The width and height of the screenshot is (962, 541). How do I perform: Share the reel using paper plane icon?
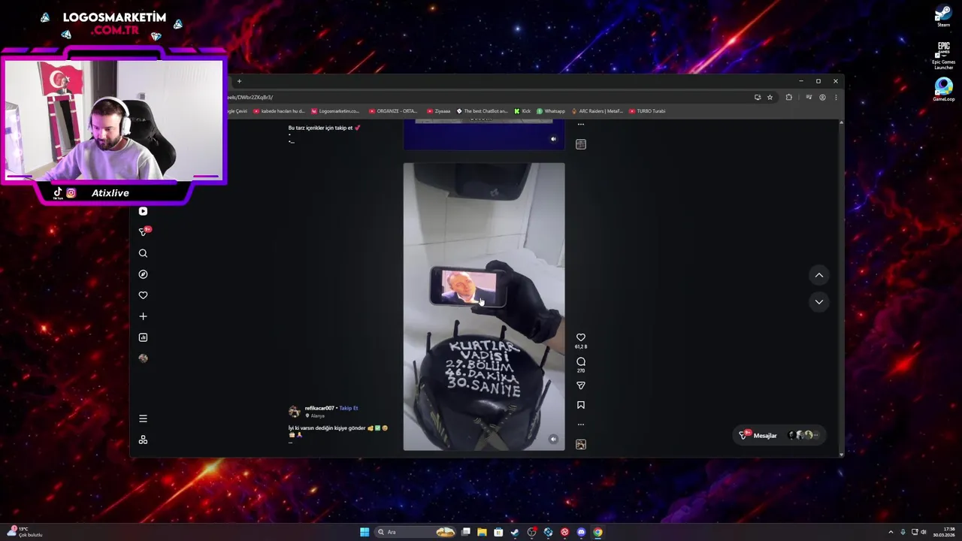tap(580, 385)
